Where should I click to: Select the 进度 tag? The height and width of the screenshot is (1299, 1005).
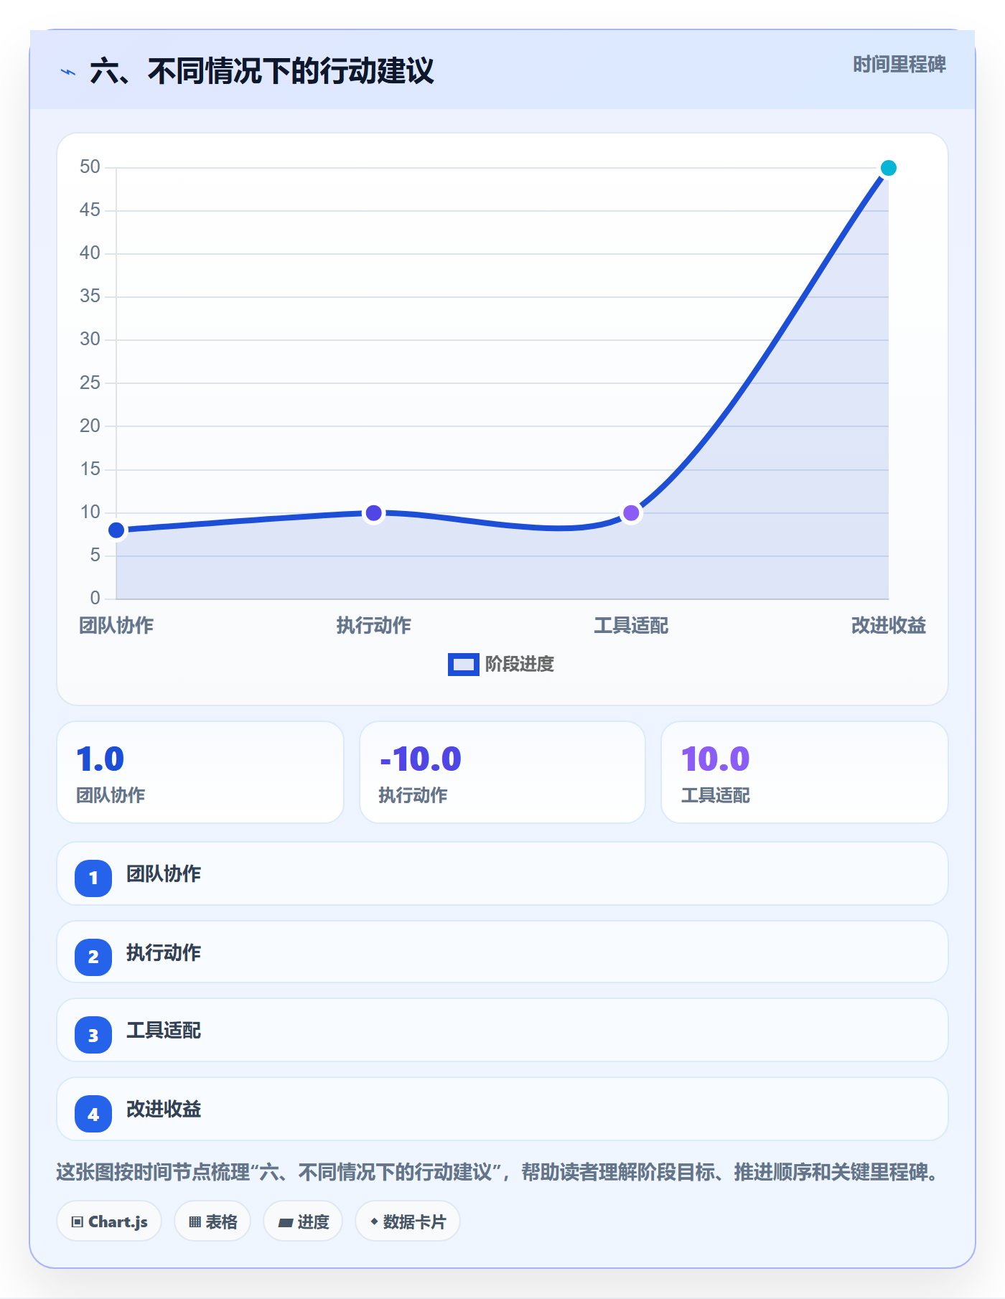pyautogui.click(x=303, y=1221)
